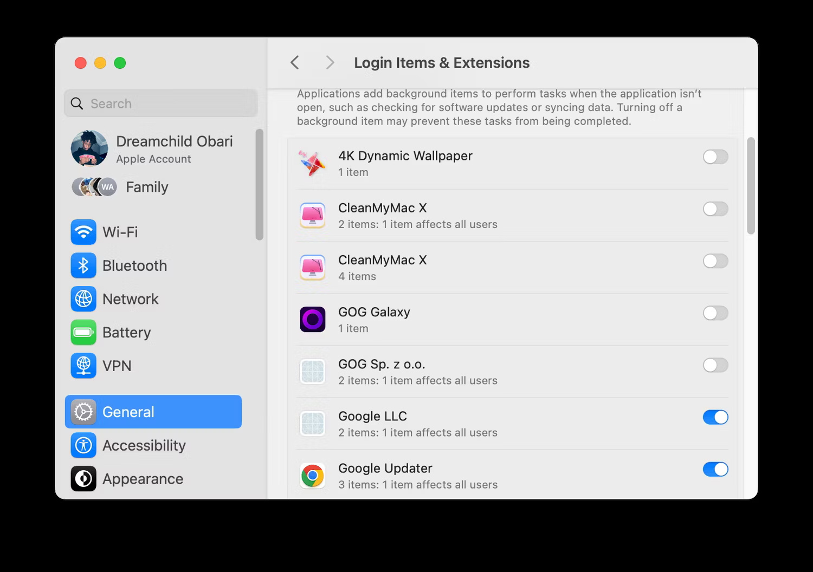Turn off the Google LLC switch
813x572 pixels.
point(715,417)
